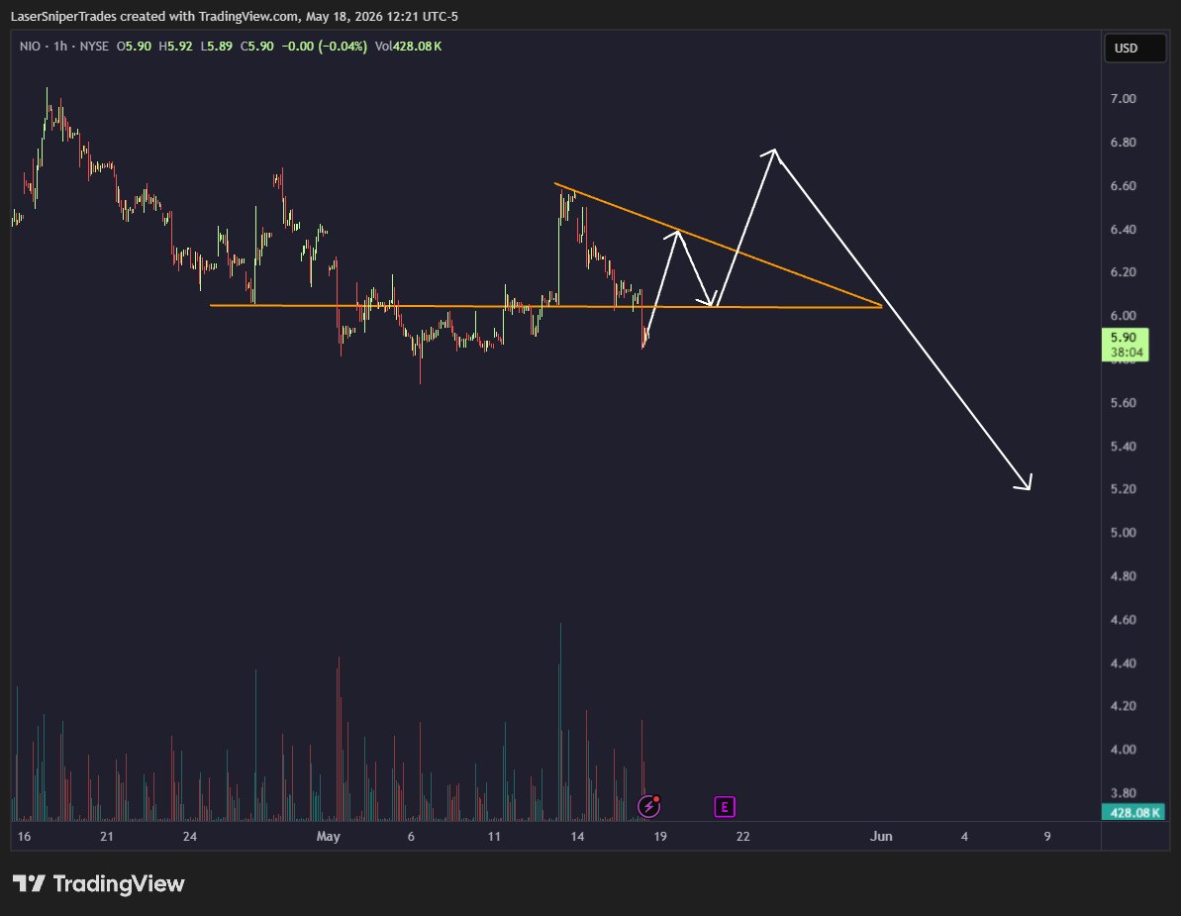Click the 21 date label on the time axis
The height and width of the screenshot is (916, 1181).
[x=107, y=836]
